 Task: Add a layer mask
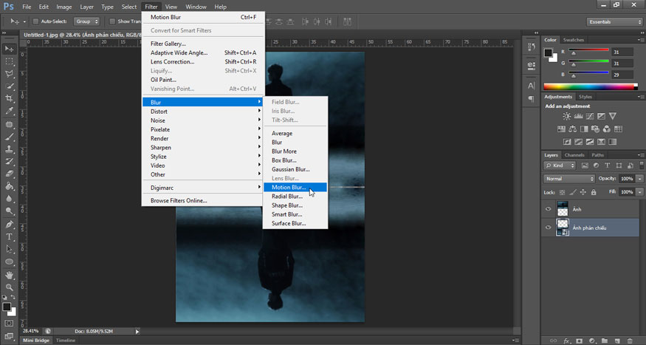[x=580, y=341]
